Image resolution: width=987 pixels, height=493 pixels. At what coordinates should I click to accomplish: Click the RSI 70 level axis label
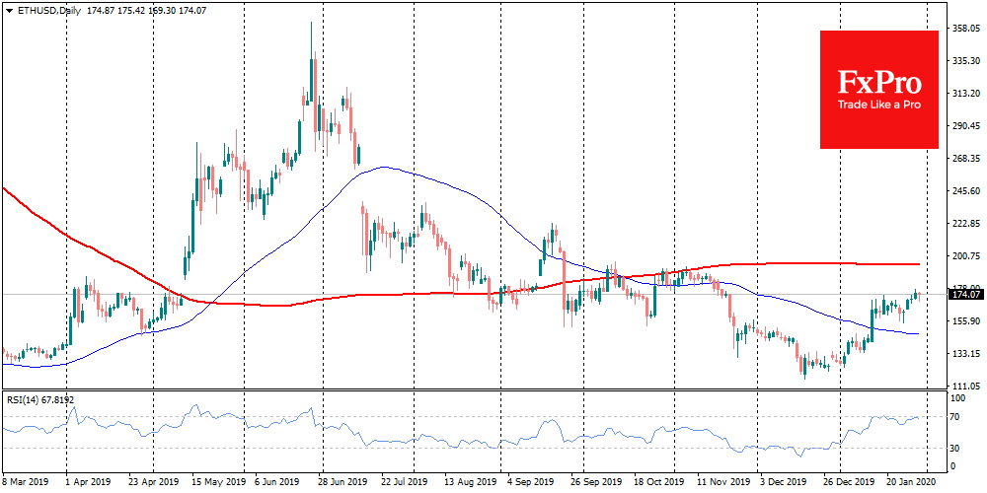click(x=956, y=417)
